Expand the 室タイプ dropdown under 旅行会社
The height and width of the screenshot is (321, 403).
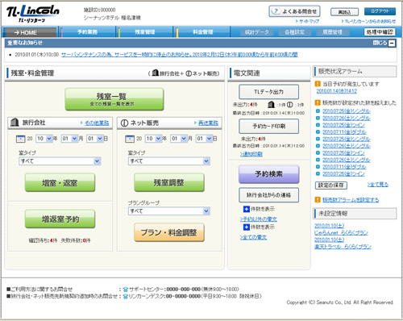coord(60,161)
